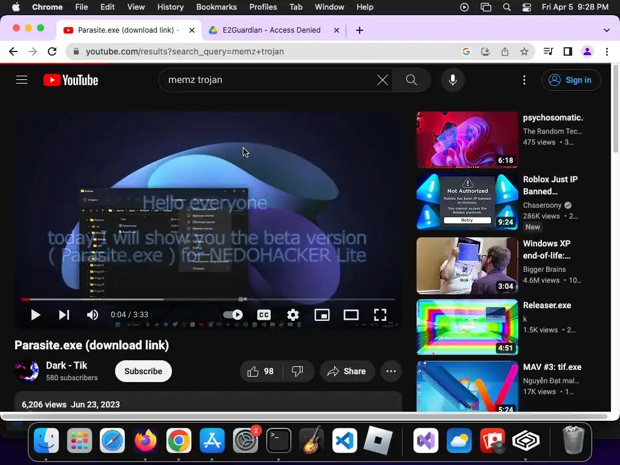Bookmark this page with the star

coord(524,51)
